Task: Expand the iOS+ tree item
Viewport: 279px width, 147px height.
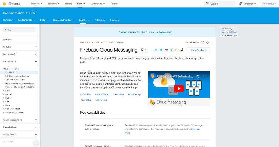Action: pos(4,91)
